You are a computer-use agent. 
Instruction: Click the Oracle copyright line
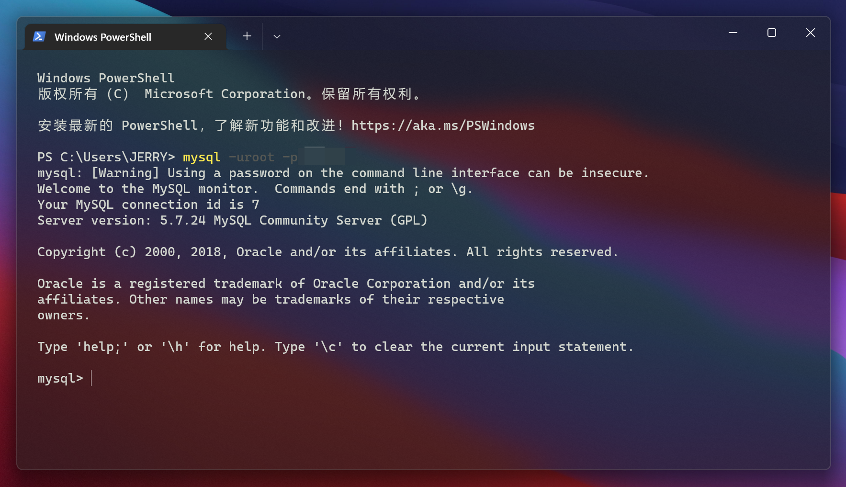[327, 252]
